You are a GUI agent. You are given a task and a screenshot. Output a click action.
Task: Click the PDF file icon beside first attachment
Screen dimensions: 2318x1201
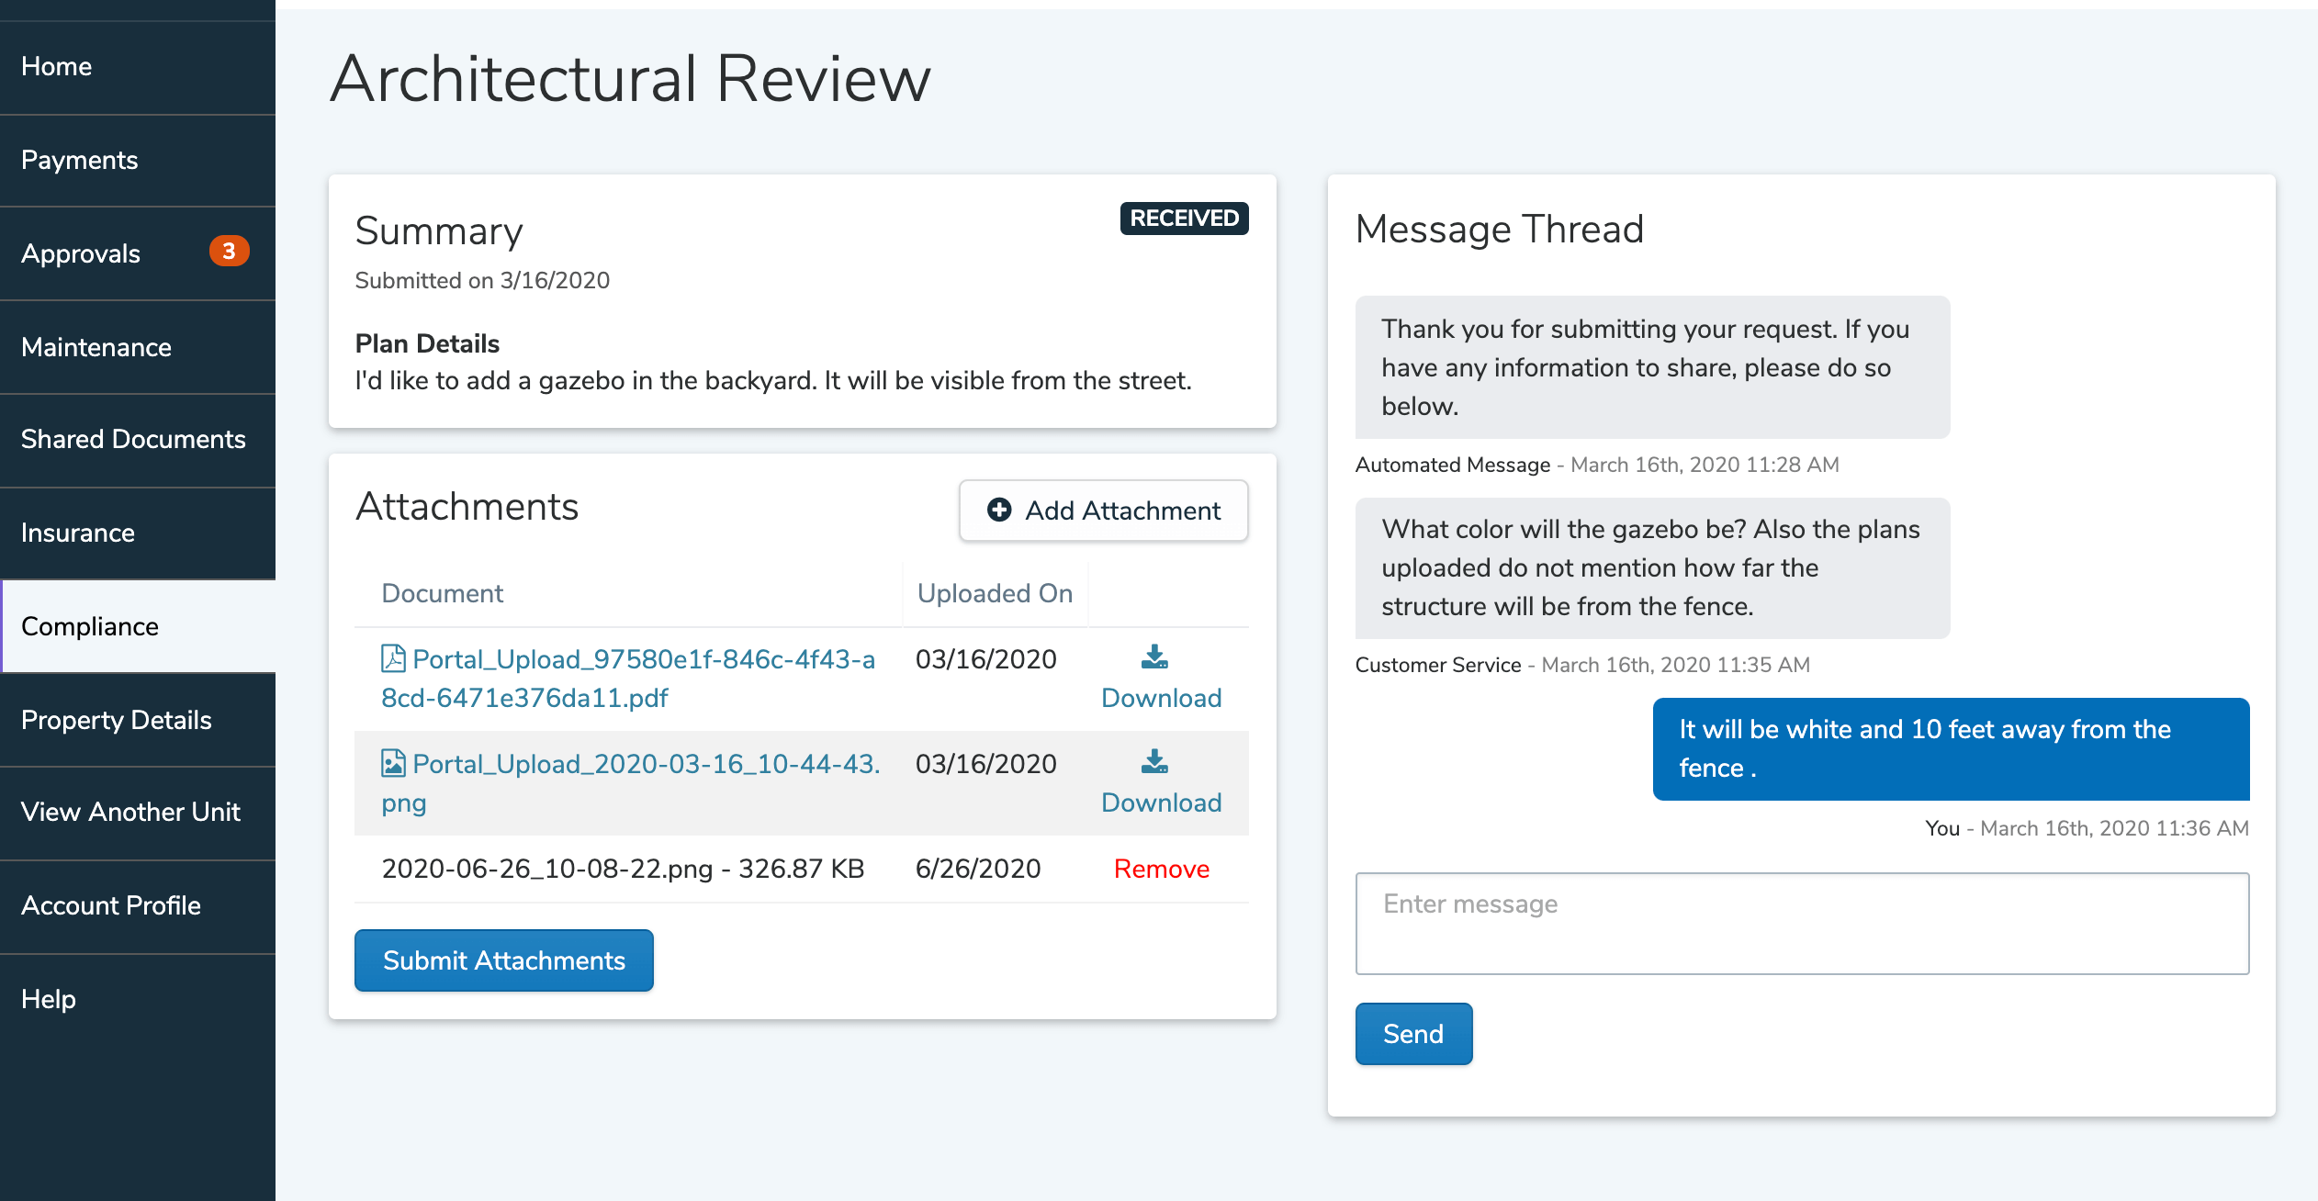pyautogui.click(x=393, y=658)
